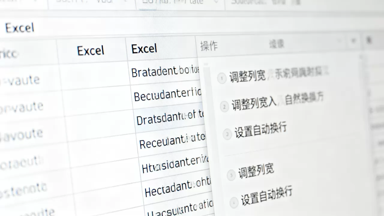Click the 操作 panel title

point(209,46)
